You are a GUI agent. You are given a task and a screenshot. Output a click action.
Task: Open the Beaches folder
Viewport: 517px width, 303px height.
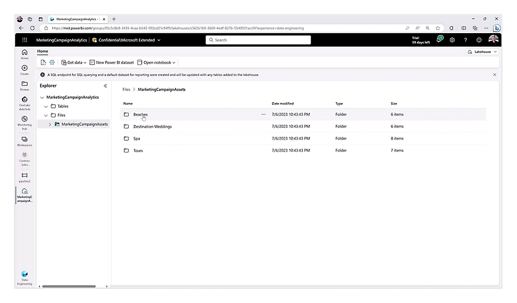click(x=141, y=114)
